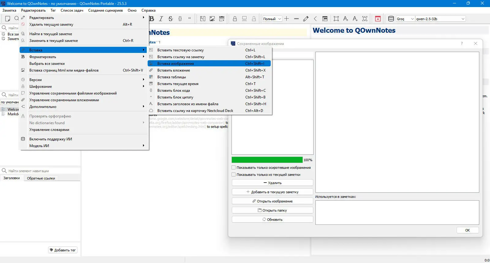Viewport: 490px width, 263px height.
Task: Click the 'Открыть изображение' button
Action: 273,201
